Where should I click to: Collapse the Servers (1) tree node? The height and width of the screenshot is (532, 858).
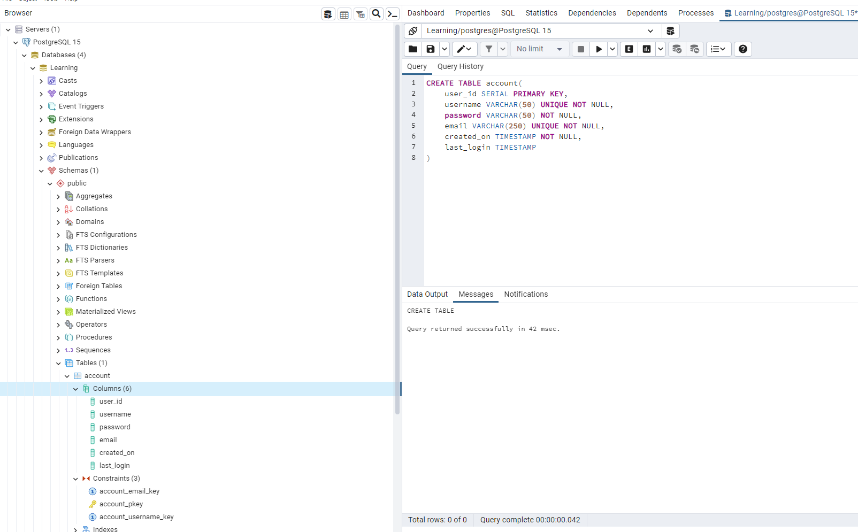click(8, 30)
